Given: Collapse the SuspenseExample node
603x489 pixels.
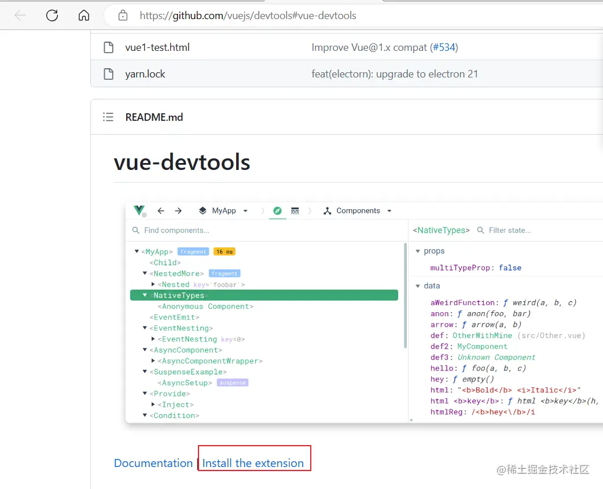Looking at the screenshot, I should (145, 372).
